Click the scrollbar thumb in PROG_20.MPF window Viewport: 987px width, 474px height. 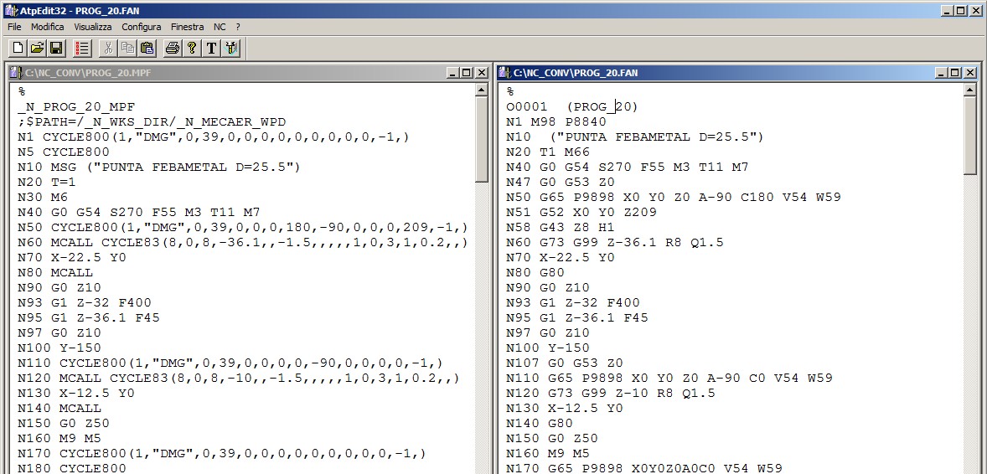482,139
